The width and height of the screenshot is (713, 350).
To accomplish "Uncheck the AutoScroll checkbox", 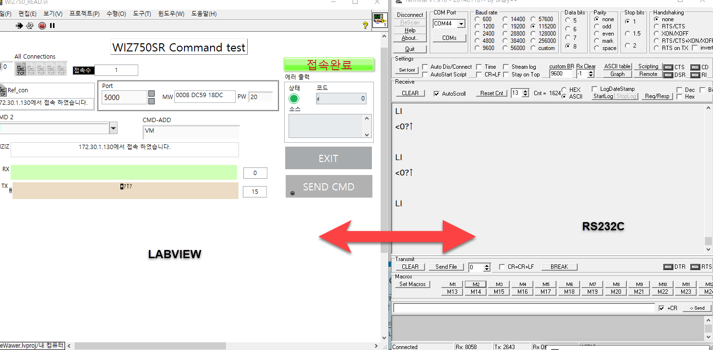I will [436, 94].
